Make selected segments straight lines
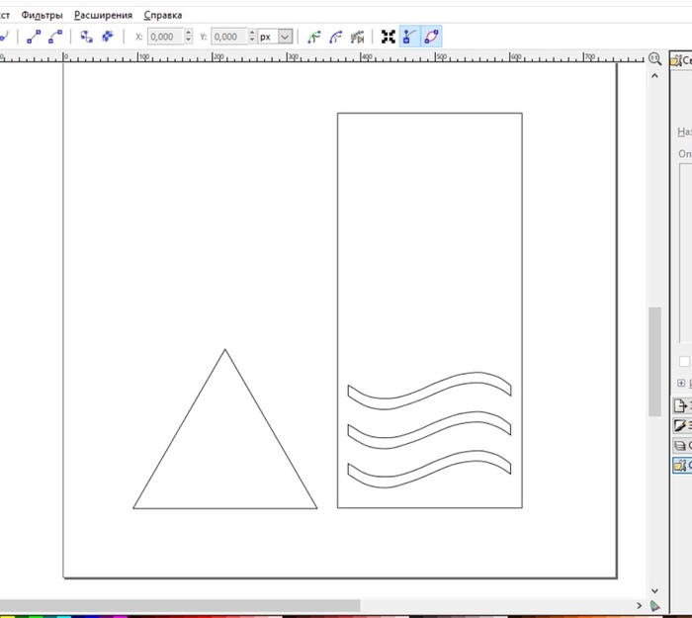Screen dimensions: 692x618 click(x=34, y=37)
